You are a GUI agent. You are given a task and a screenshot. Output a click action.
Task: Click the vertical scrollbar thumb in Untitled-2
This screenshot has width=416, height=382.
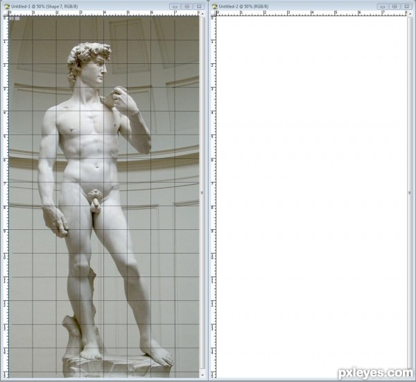coord(410,192)
